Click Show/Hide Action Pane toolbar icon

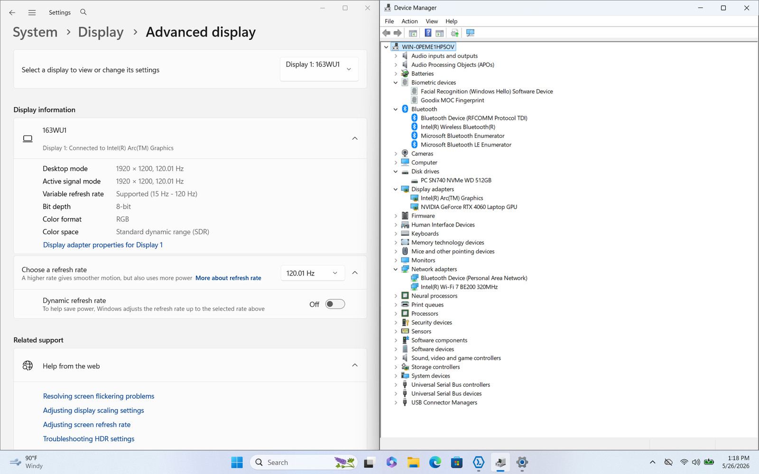point(440,33)
